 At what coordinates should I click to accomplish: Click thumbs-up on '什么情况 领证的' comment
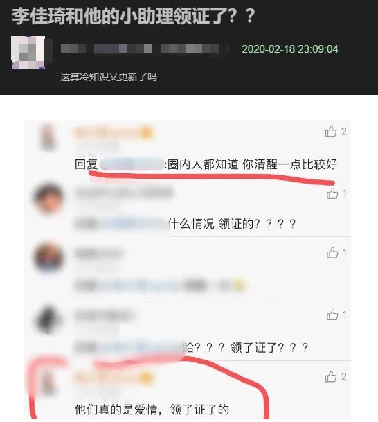pos(332,193)
